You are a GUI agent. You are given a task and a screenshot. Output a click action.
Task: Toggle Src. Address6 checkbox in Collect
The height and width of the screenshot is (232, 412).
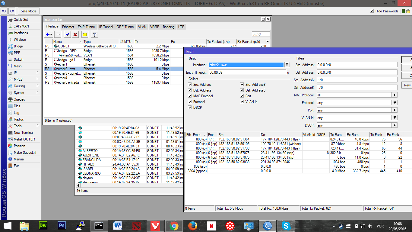242,85
